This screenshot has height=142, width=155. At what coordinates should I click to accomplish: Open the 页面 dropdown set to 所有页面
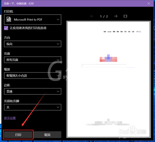(33, 60)
